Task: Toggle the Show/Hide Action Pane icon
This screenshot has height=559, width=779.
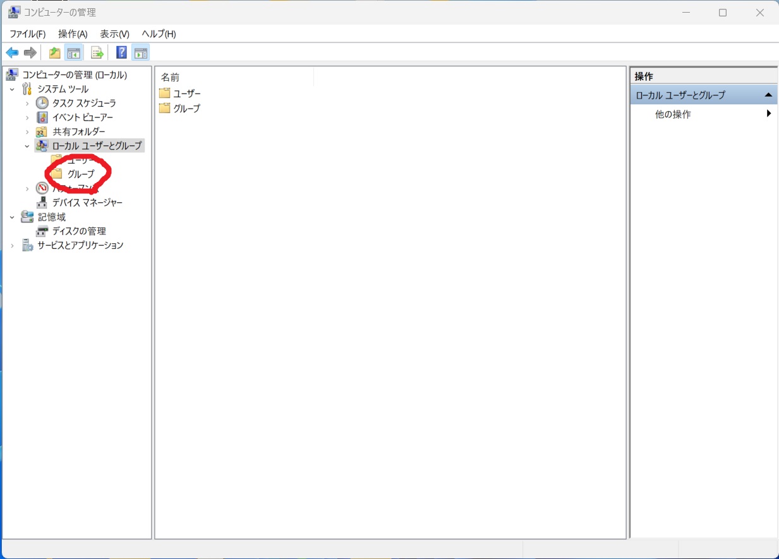Action: point(140,52)
